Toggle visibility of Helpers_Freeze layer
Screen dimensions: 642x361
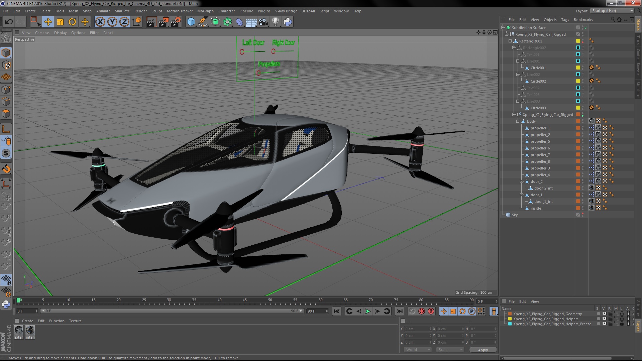(604, 324)
